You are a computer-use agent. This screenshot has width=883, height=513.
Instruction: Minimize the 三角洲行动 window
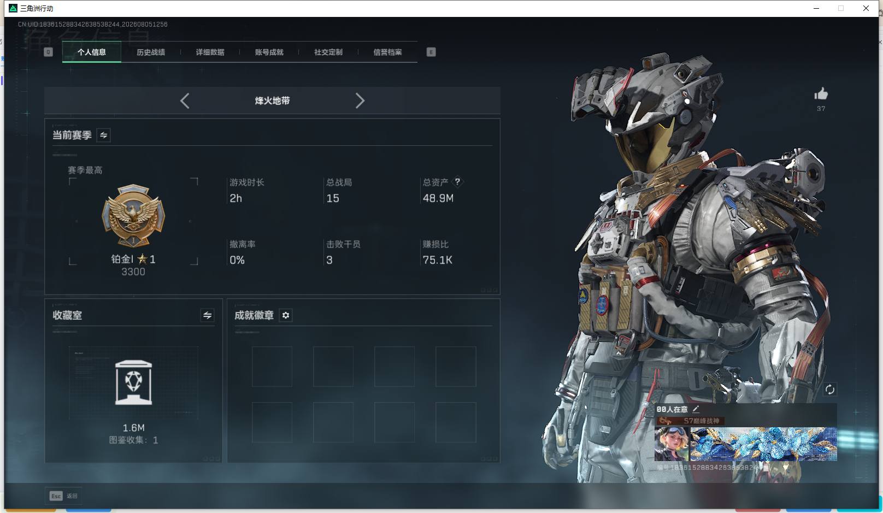(x=816, y=8)
